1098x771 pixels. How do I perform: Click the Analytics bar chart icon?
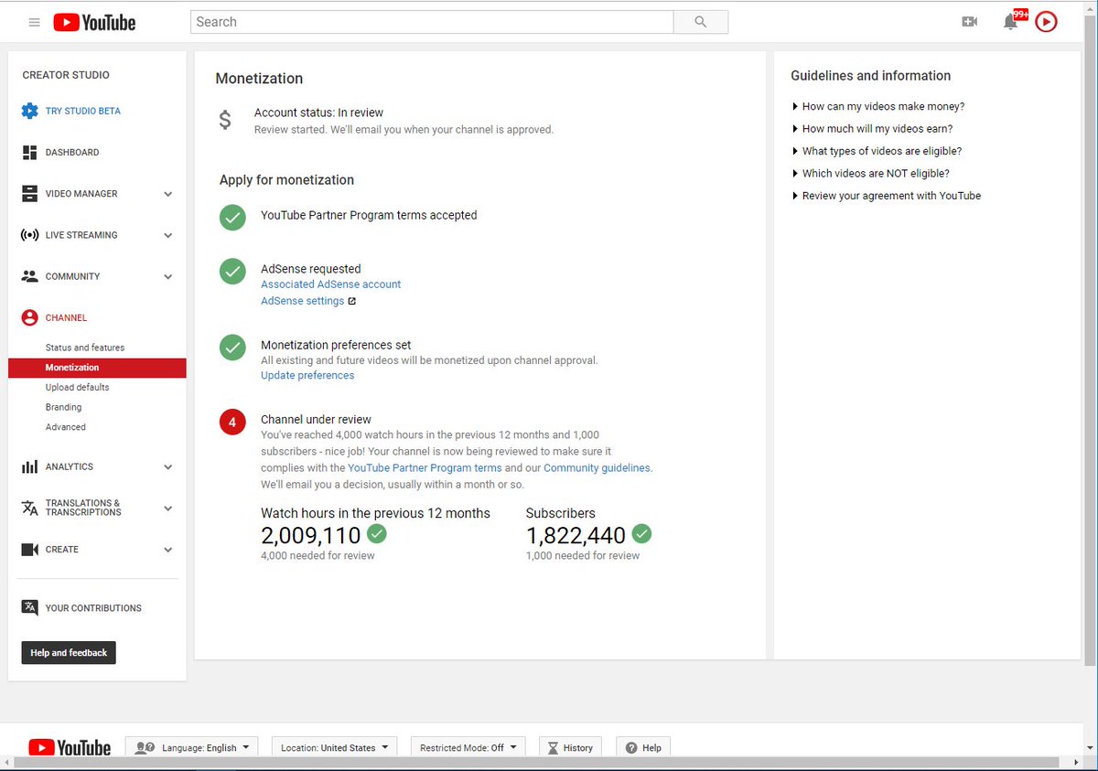[29, 466]
